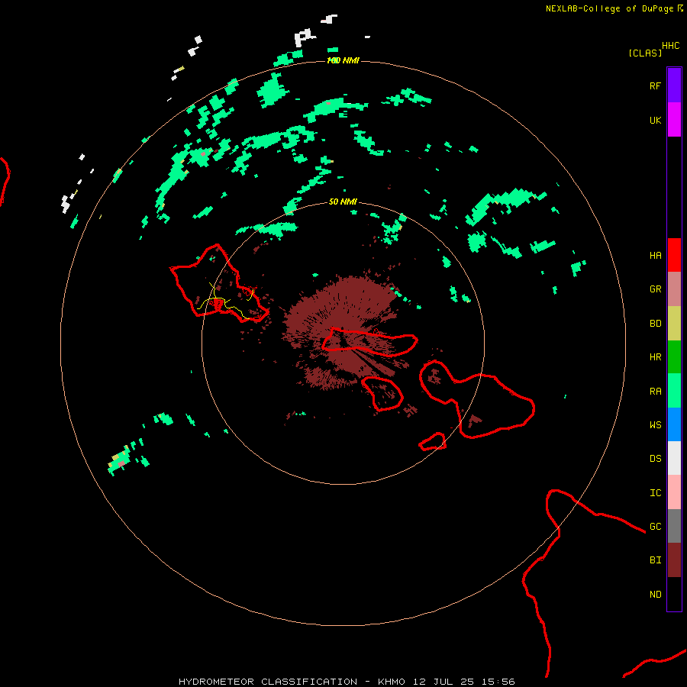Click the radar-ring icon beside NEXLAB credit
The width and height of the screenshot is (687, 687).
680,8
